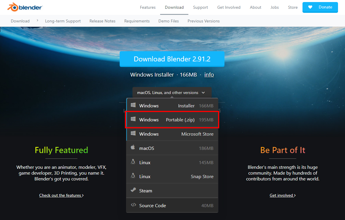Click the Windows logo beside Microsoft Store

[x=133, y=133]
